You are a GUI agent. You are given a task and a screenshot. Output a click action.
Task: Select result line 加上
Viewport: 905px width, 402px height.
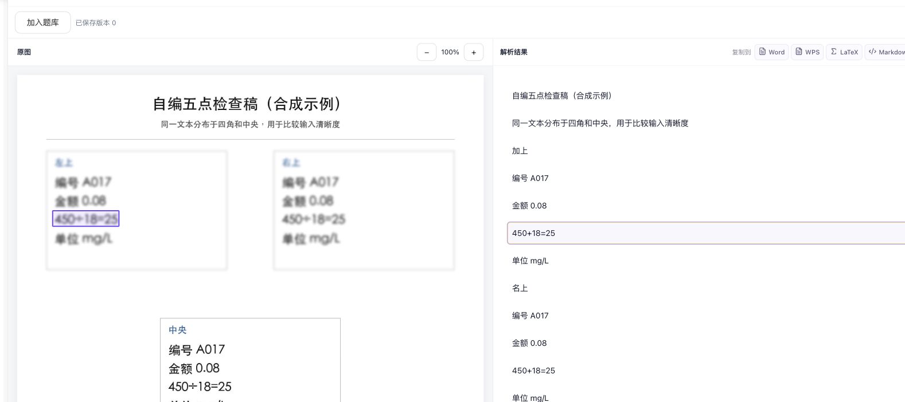click(x=520, y=151)
